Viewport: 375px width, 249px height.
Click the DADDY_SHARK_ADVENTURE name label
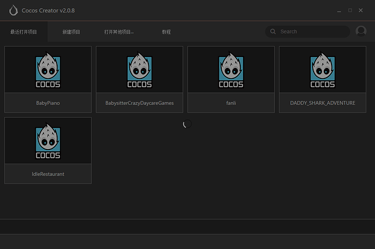pos(323,103)
